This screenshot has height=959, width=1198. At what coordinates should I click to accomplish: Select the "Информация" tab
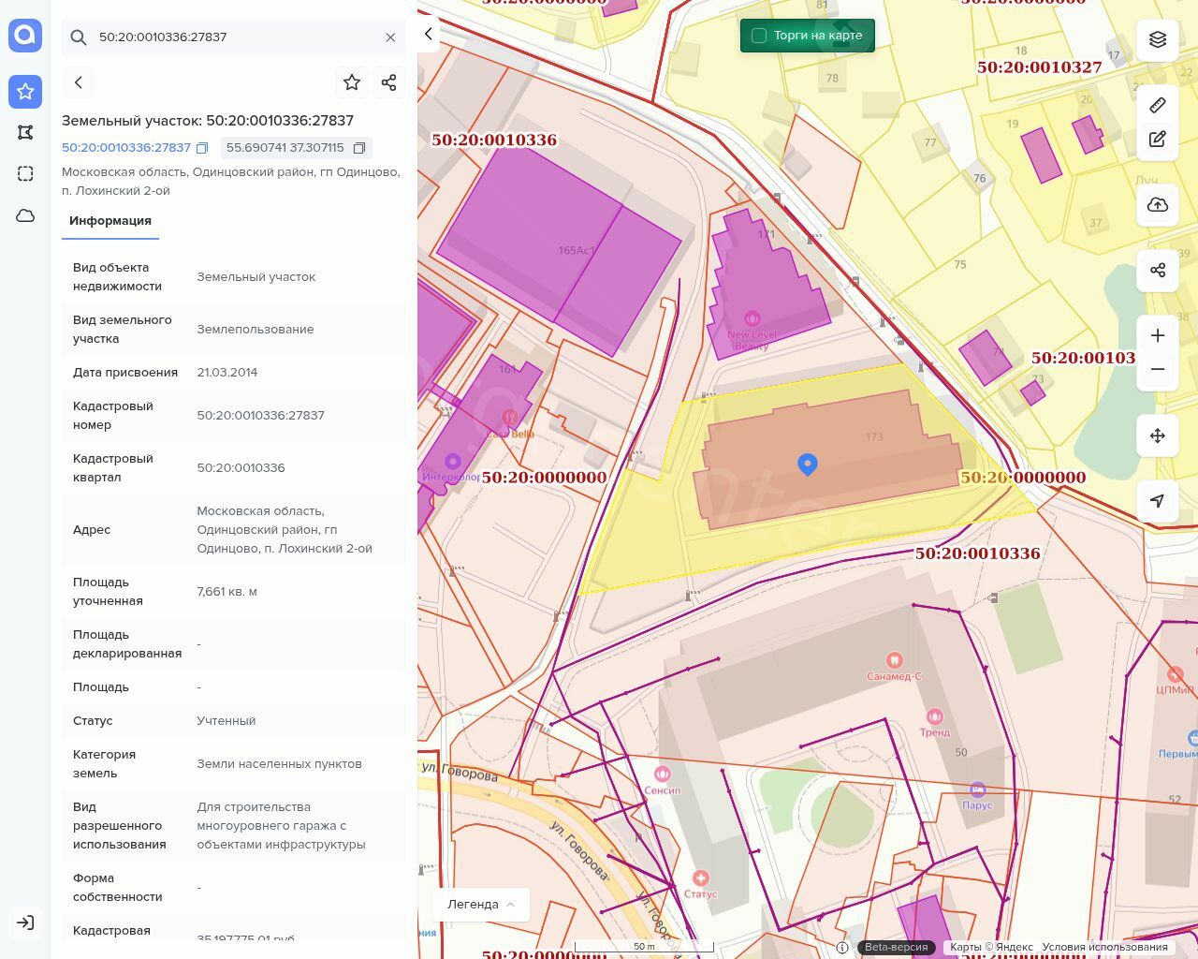click(x=110, y=221)
